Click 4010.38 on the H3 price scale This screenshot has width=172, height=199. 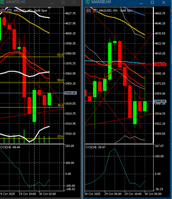[x=160, y=53]
